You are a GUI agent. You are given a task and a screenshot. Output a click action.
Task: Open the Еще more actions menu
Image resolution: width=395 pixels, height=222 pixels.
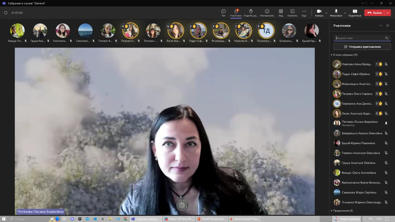pos(304,13)
